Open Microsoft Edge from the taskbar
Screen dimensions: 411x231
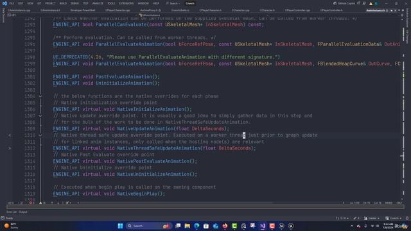(x=197, y=226)
